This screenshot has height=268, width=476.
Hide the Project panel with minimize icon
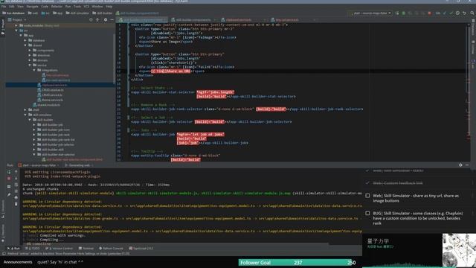coord(112,20)
